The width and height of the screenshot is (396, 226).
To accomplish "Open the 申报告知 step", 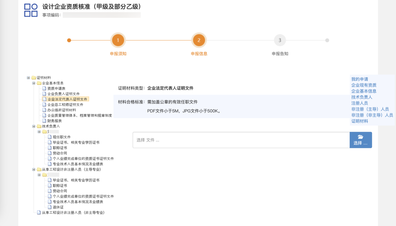I will pos(280,40).
